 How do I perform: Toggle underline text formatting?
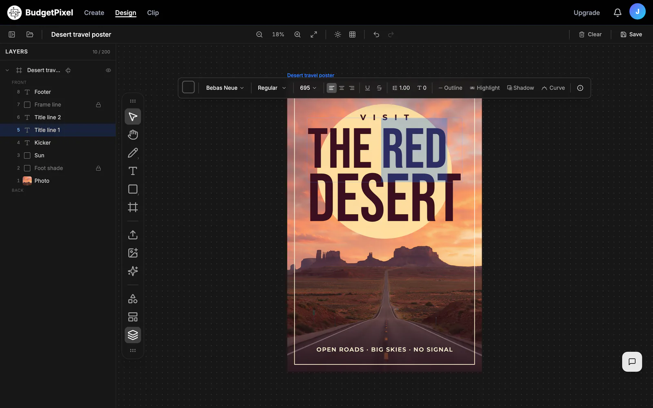click(367, 88)
